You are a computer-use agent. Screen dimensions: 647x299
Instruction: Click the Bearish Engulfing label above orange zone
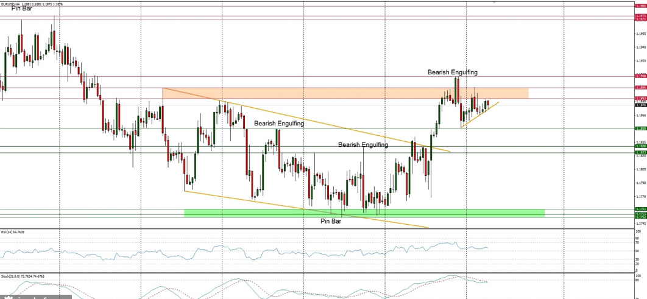[452, 72]
